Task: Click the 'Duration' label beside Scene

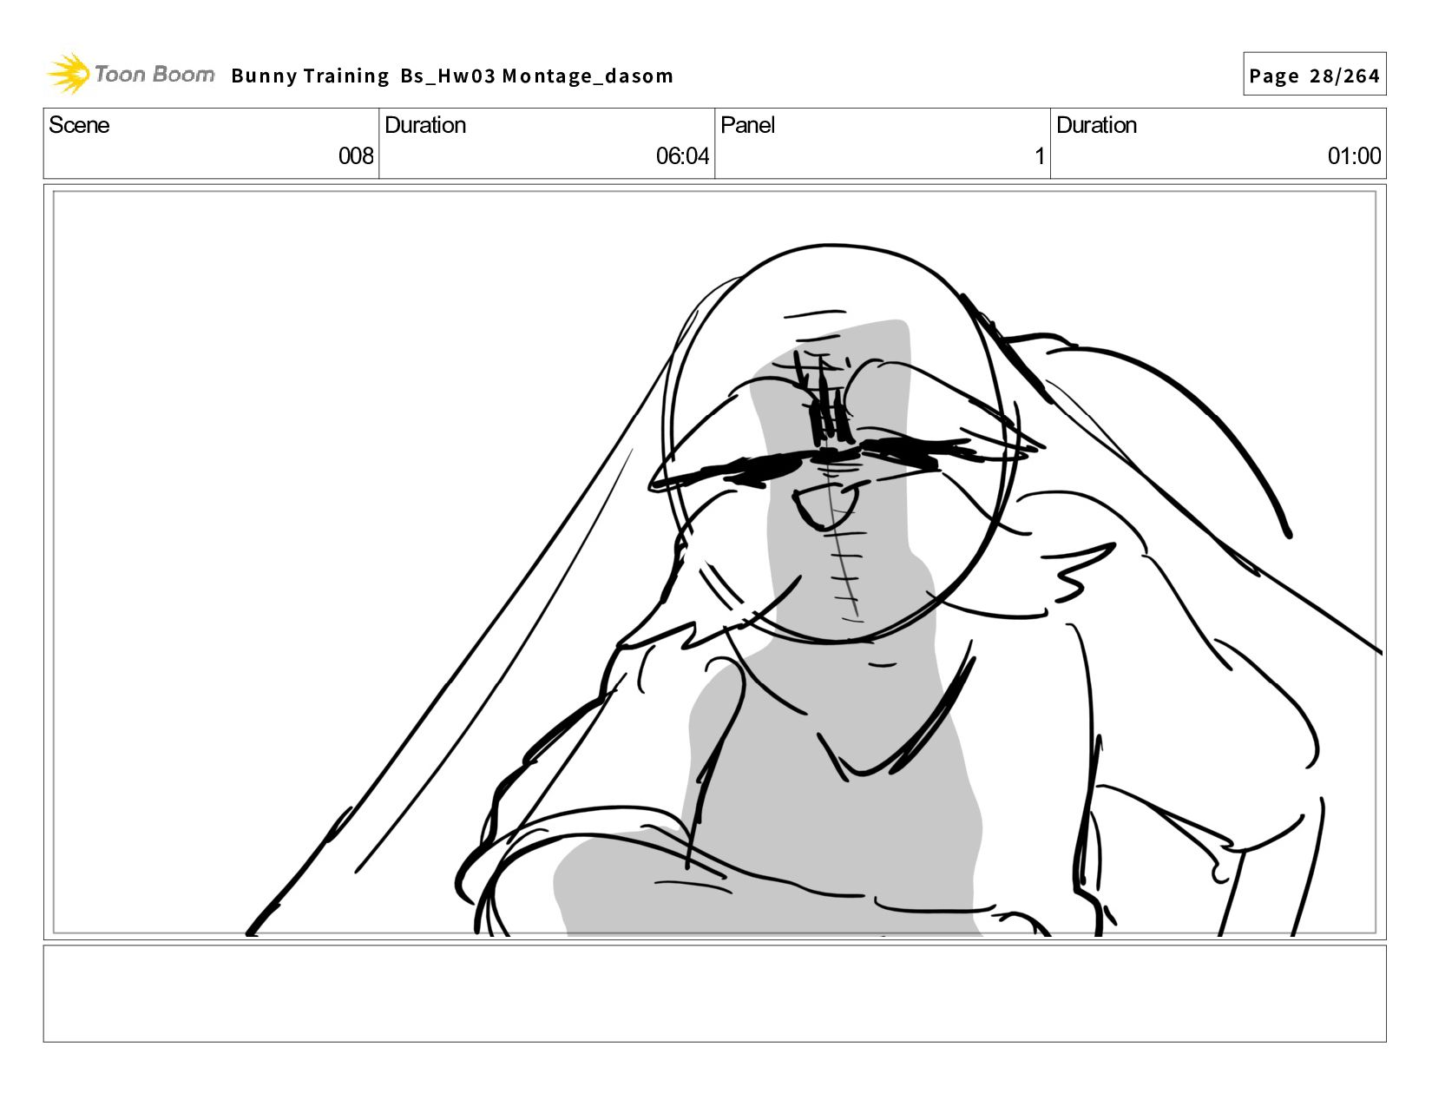Action: click(x=425, y=125)
